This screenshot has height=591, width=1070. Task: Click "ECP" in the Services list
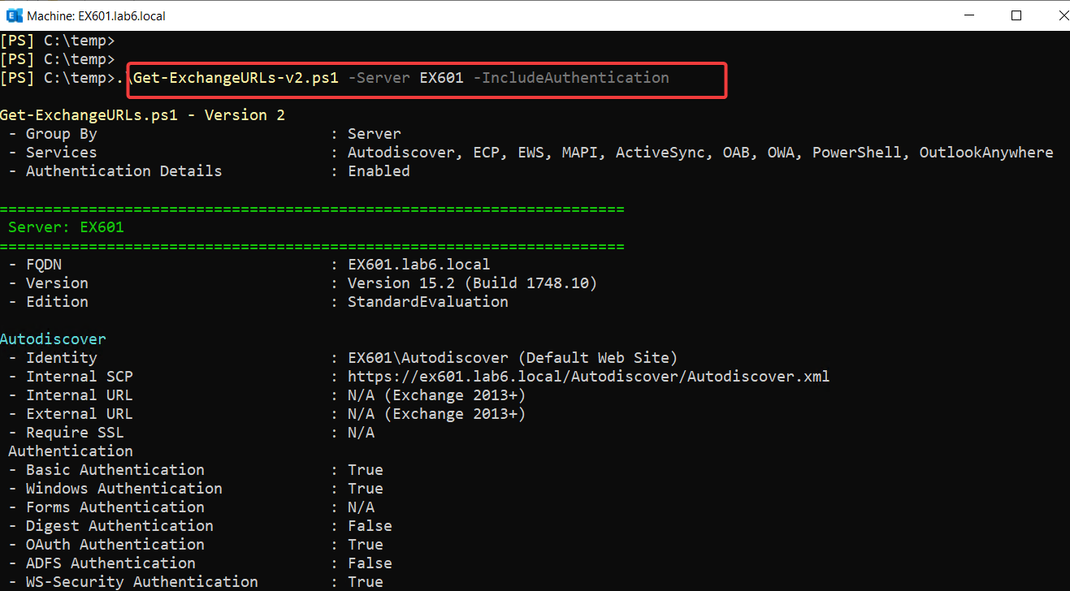[486, 153]
